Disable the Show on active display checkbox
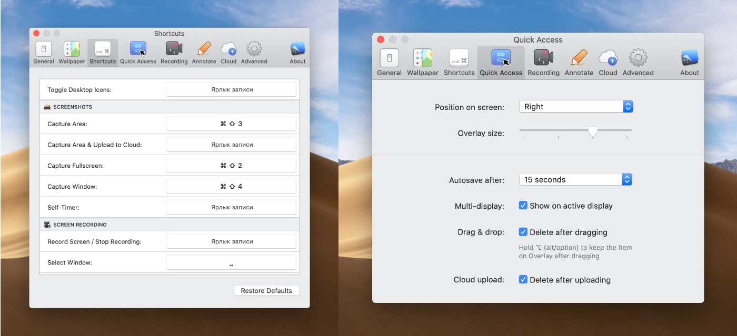Viewport: 737px width, 336px height. 523,206
